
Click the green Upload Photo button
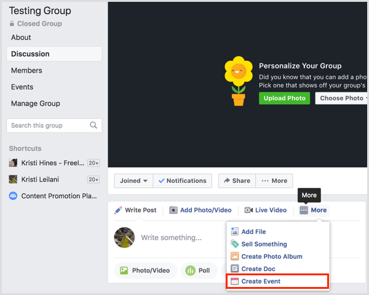(284, 98)
